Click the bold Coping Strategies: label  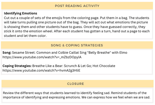point(17,66)
